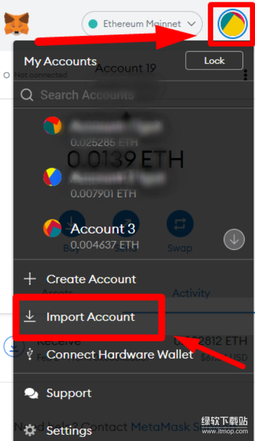Image resolution: width=255 pixels, height=441 pixels.
Task: Click the Lock button
Action: 214,61
